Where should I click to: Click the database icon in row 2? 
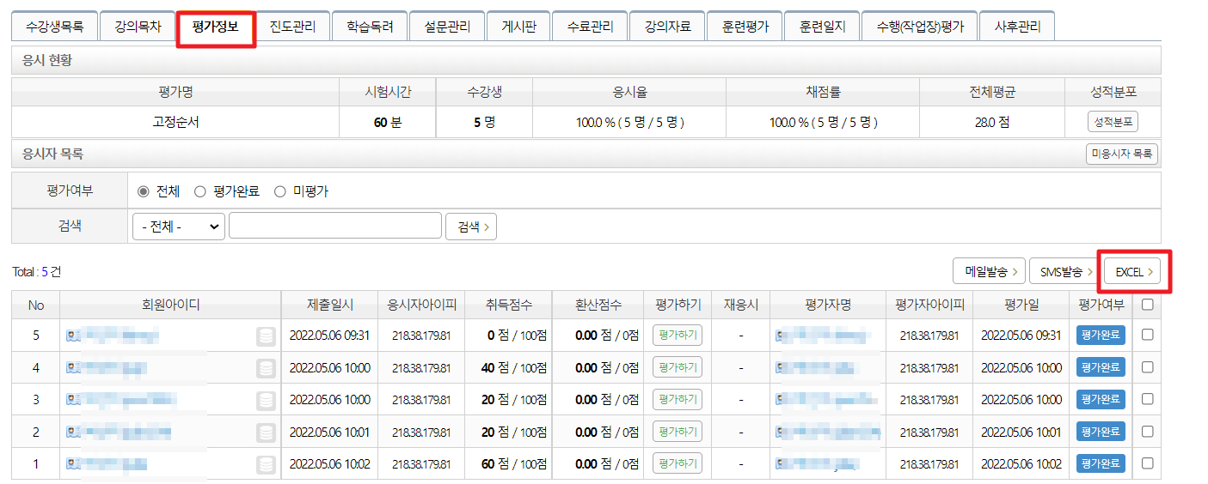click(266, 433)
